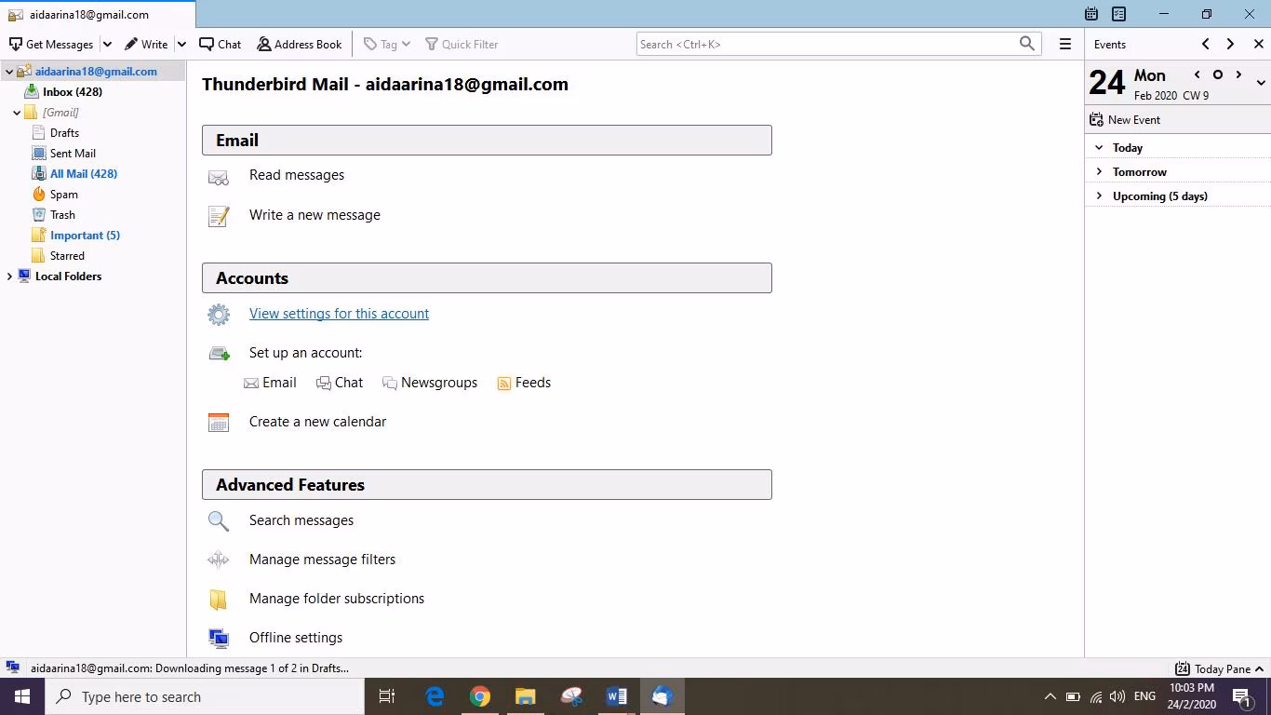Expand the Local Folders tree

pos(9,277)
